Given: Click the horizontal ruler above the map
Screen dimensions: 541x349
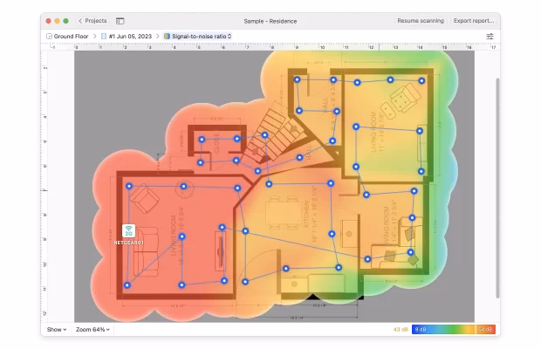Looking at the screenshot, I should (262, 47).
